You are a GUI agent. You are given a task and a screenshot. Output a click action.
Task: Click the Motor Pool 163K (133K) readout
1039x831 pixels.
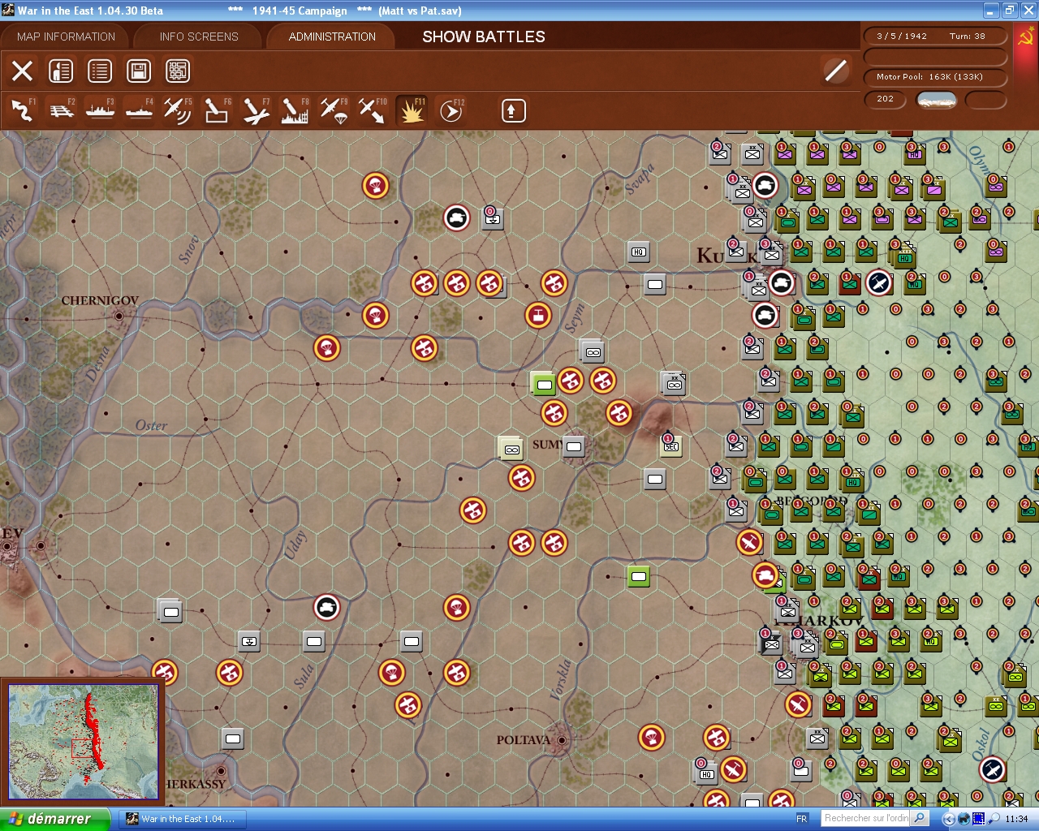pyautogui.click(x=935, y=77)
